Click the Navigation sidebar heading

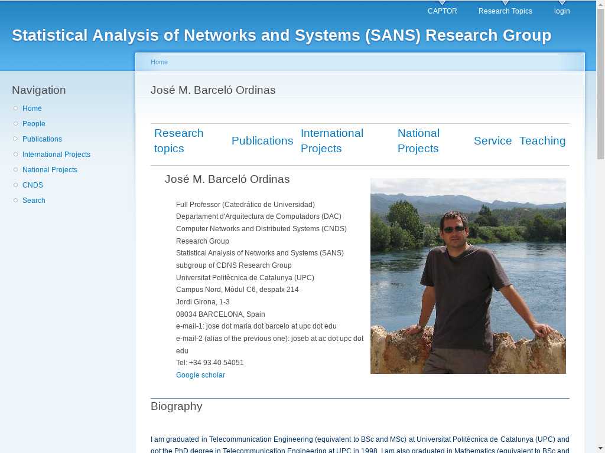[x=39, y=90]
